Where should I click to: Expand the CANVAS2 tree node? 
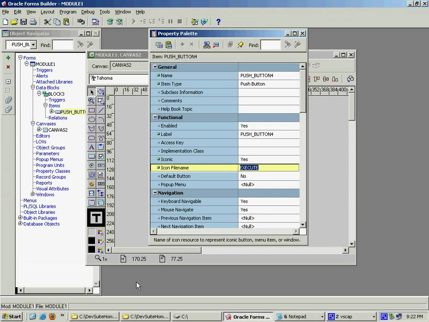[39, 129]
